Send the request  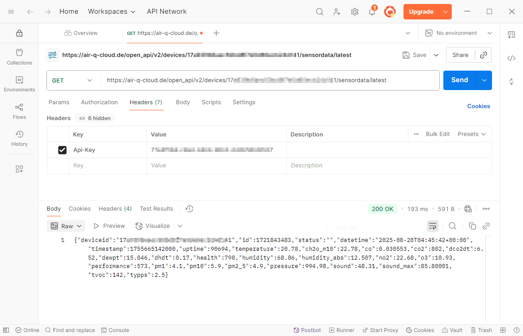459,80
